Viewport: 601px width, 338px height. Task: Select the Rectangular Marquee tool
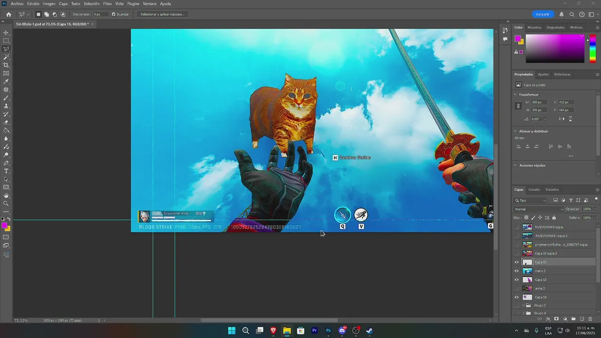pyautogui.click(x=6, y=41)
